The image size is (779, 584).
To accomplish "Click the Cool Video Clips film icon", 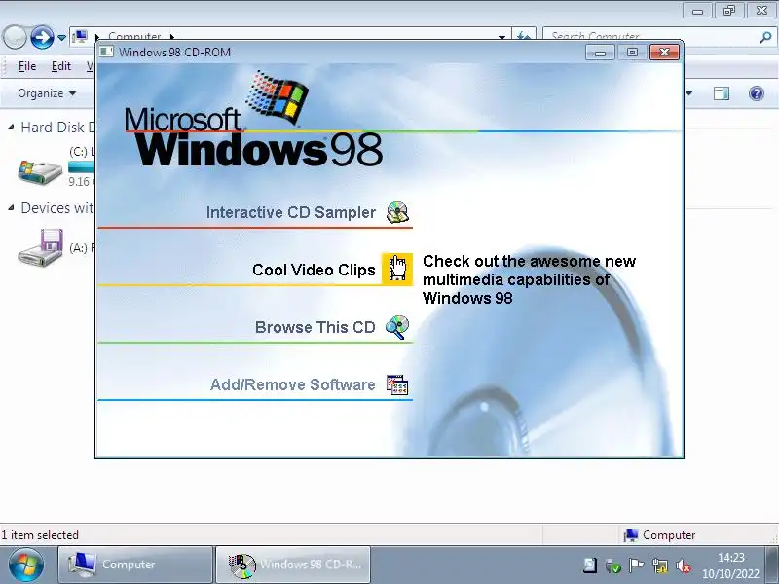I will pyautogui.click(x=397, y=269).
